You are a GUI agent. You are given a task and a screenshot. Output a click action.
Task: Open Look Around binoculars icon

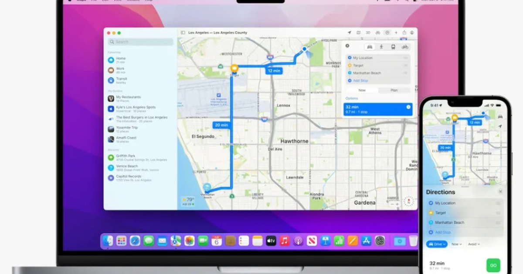[x=377, y=33]
